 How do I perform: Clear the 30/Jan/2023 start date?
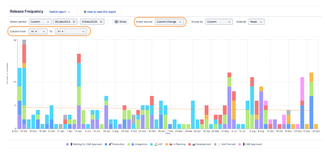[74, 22]
